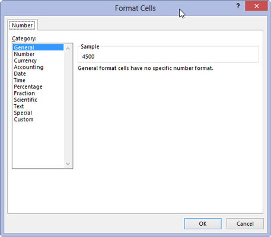Click the help question mark icon
Viewport: 271px width, 237px height.
[238, 6]
